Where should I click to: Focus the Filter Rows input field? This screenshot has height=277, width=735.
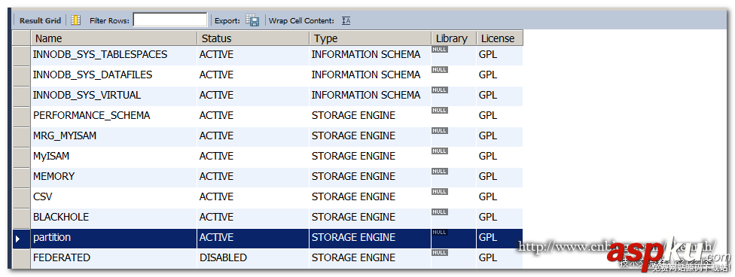[169, 20]
